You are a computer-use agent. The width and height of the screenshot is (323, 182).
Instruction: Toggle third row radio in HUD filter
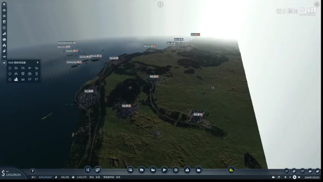click(10, 79)
